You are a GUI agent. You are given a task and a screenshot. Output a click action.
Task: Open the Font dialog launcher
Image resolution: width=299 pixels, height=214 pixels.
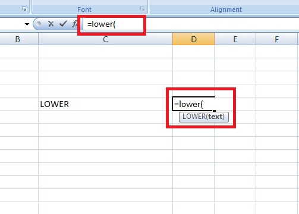point(142,9)
